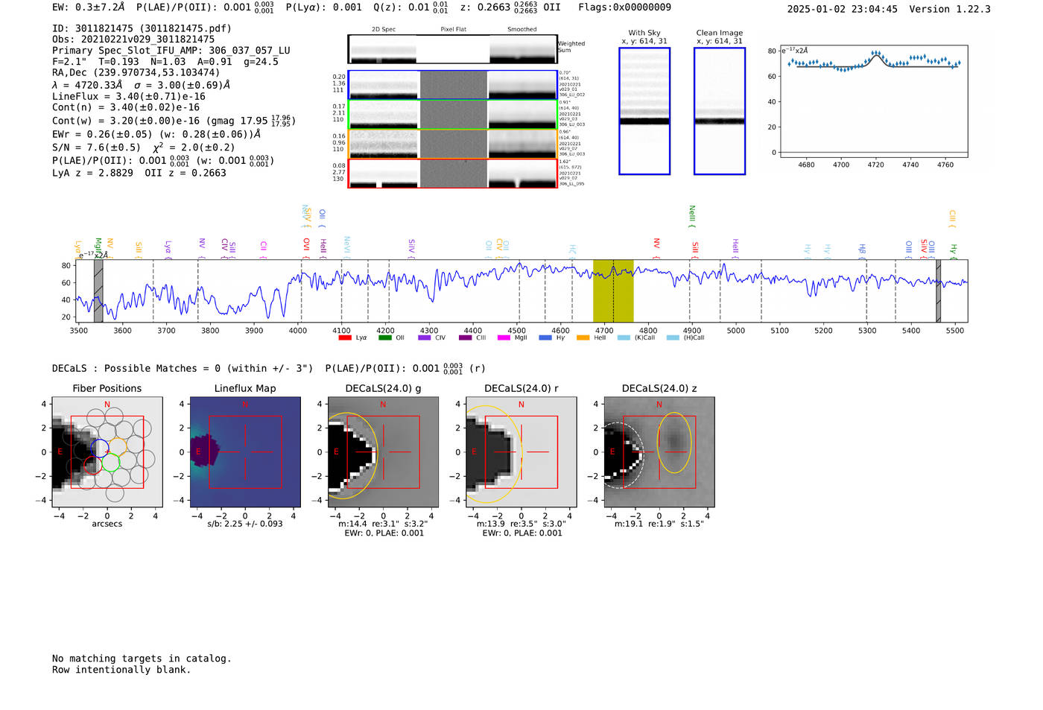
Task: Click the Gaussian line-fit plot near 4720
Action: pos(874,101)
